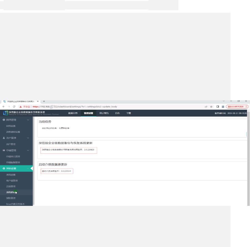Image resolution: width=250 pixels, height=247 pixels.
Task: Click the 启动介质当前版本: 2.0.220829 text
Action: (x=56, y=171)
